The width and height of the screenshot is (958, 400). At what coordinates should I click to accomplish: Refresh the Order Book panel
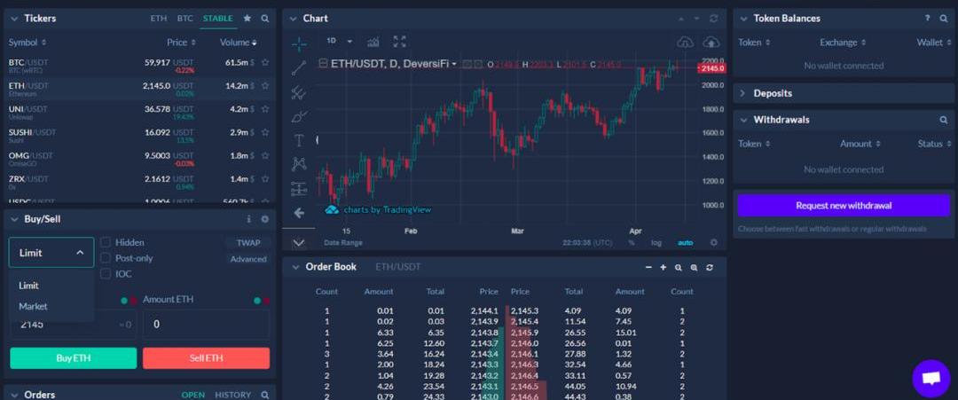tap(710, 267)
